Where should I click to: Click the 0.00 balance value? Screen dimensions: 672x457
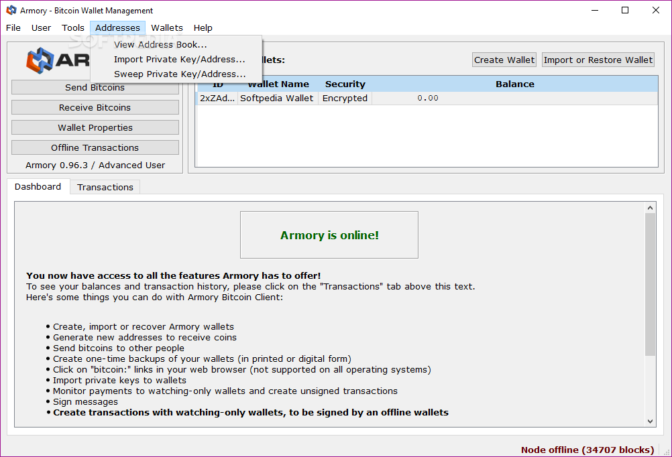coord(428,98)
